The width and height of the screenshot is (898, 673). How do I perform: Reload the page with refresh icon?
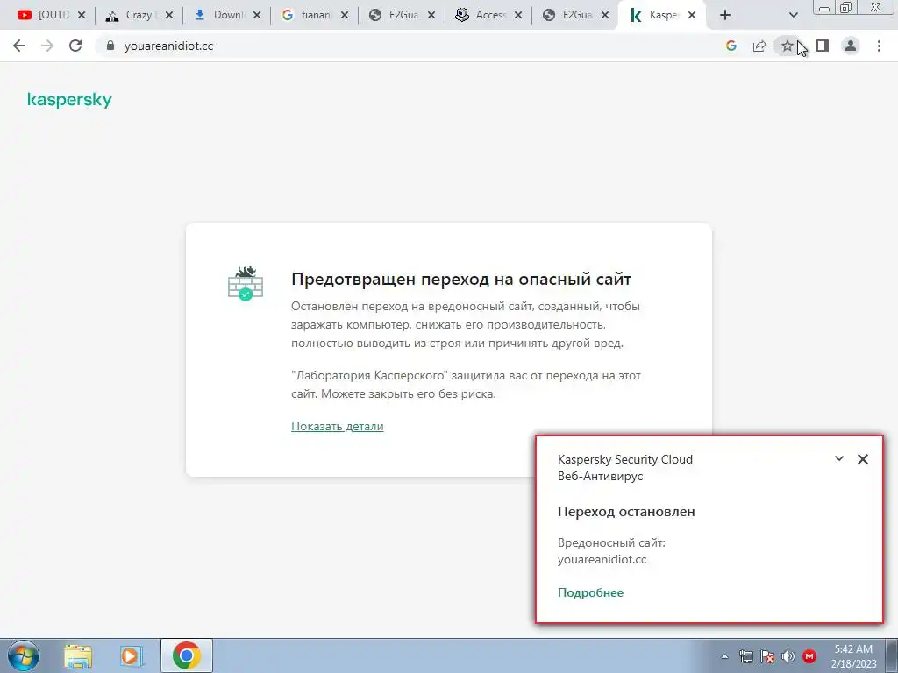(75, 46)
